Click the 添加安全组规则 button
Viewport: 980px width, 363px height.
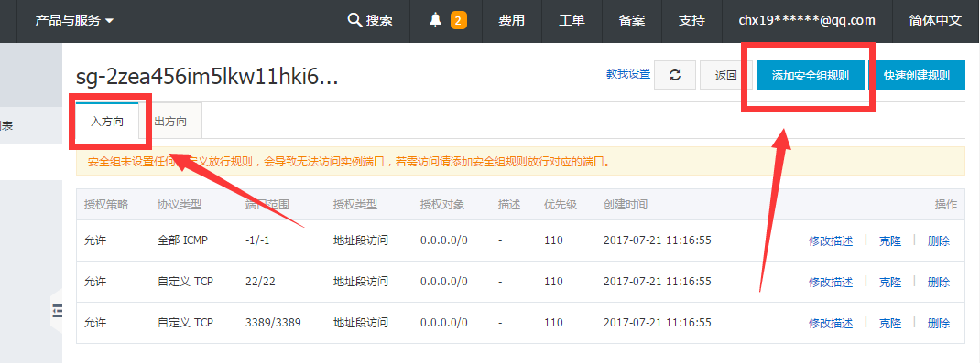(x=810, y=76)
